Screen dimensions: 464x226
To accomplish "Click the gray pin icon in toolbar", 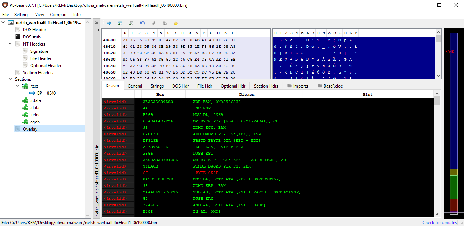I will pos(154,23).
